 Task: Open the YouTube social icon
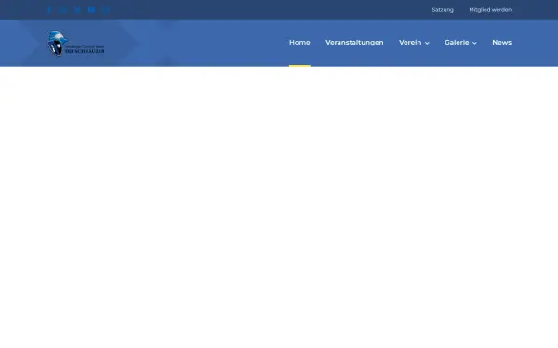pos(92,10)
